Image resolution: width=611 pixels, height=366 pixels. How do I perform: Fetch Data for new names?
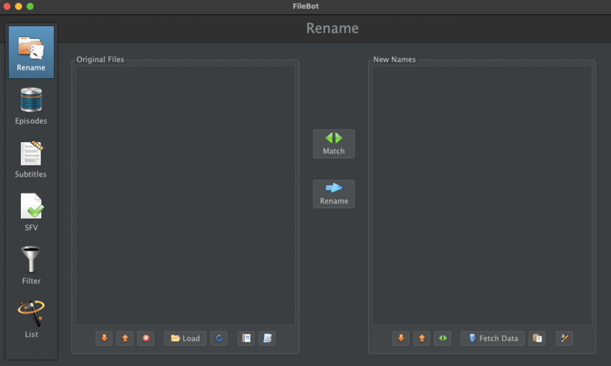pyautogui.click(x=492, y=339)
